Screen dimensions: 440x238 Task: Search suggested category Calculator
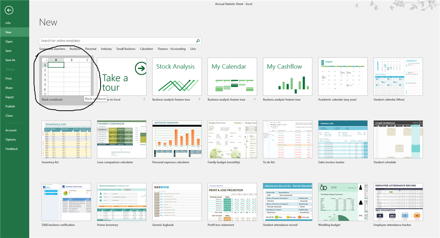point(147,49)
